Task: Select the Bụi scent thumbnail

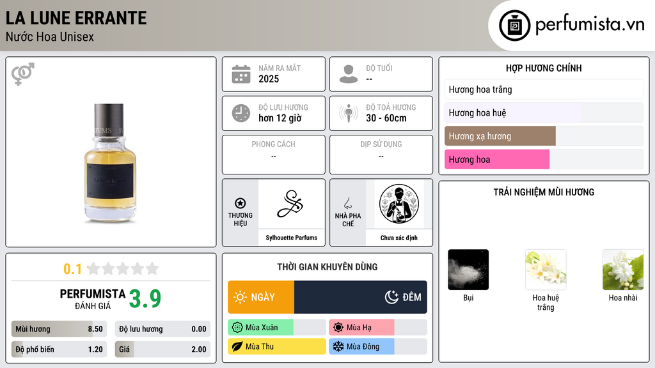Action: [468, 270]
